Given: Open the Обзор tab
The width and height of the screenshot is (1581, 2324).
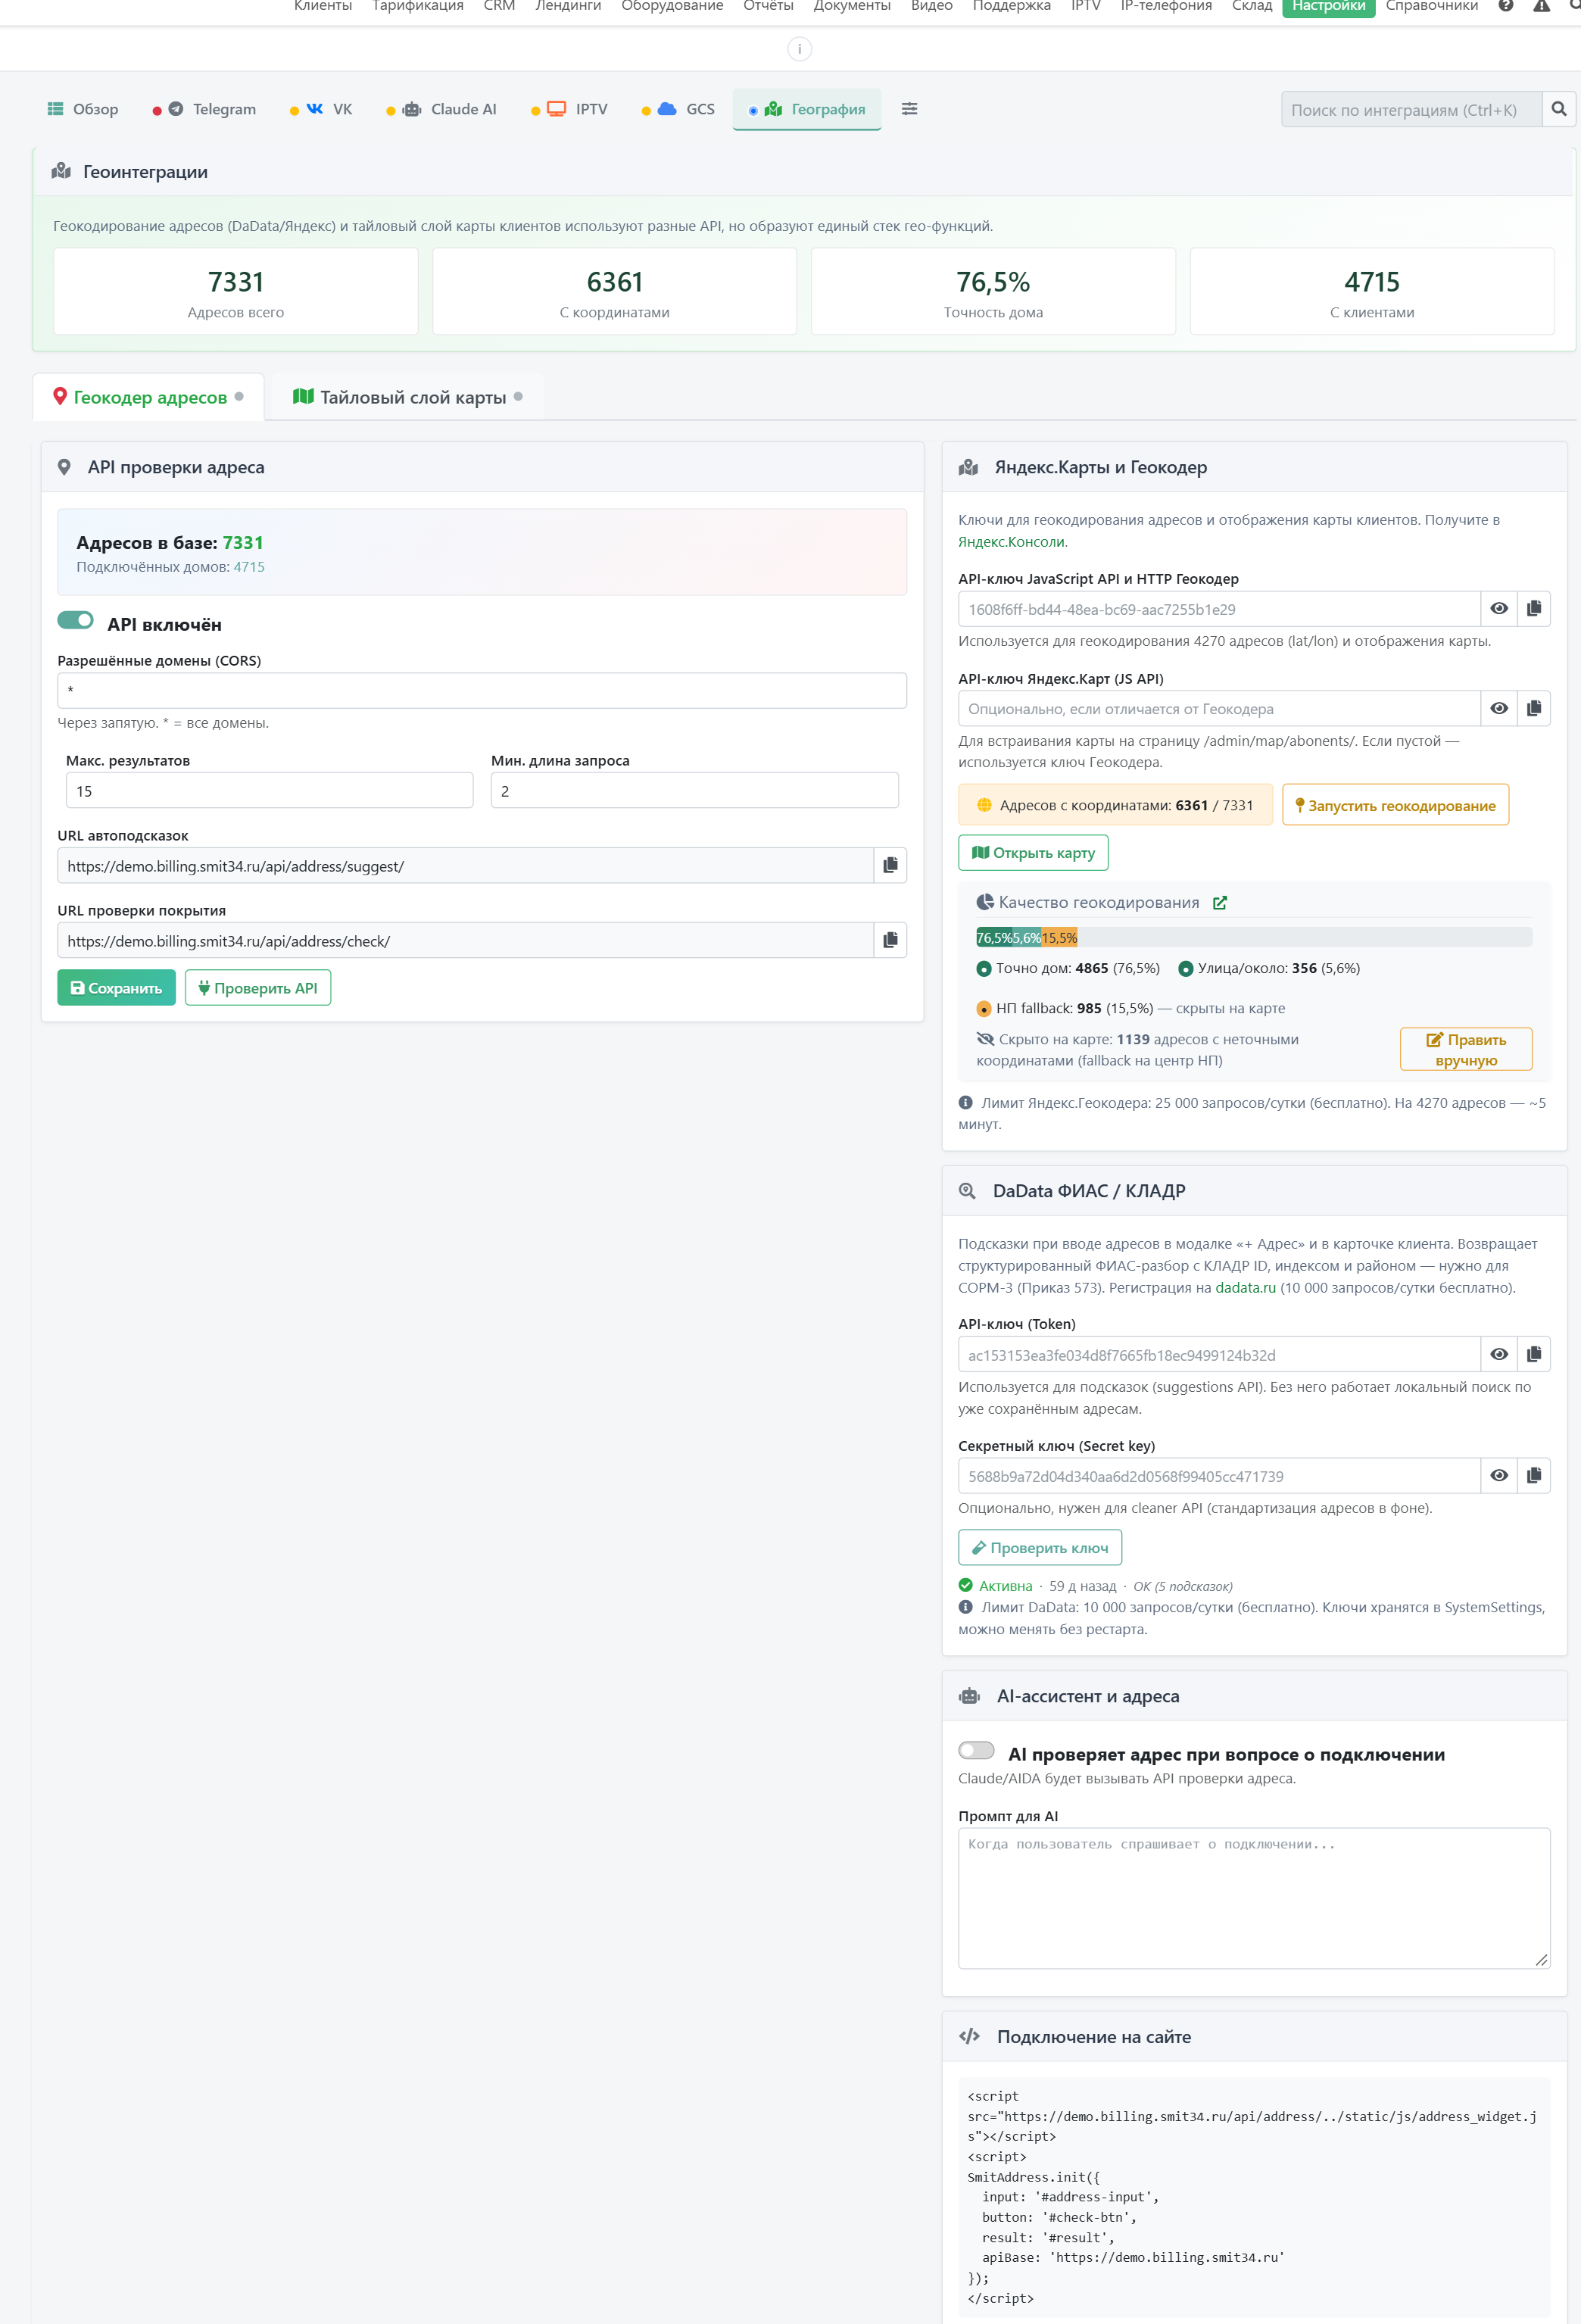Looking at the screenshot, I should (83, 109).
